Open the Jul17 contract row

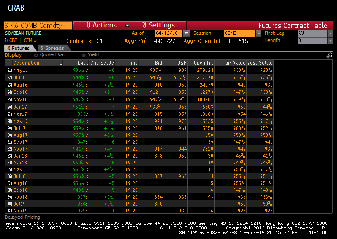[x=139, y=128]
